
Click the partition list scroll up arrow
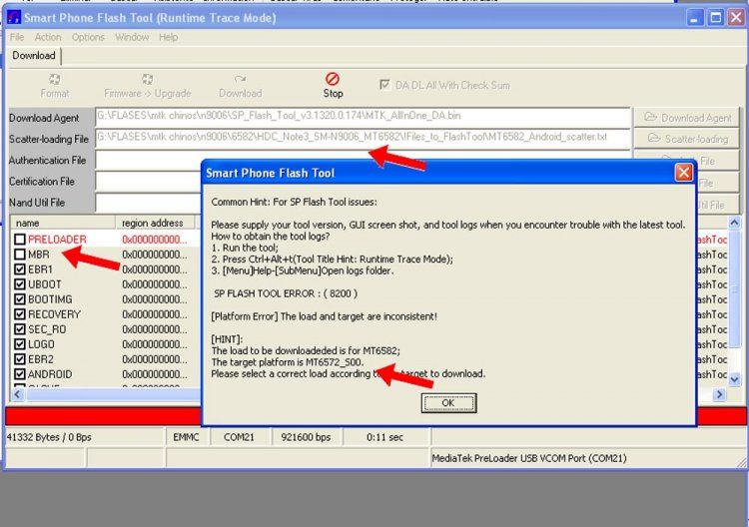pyautogui.click(x=734, y=223)
